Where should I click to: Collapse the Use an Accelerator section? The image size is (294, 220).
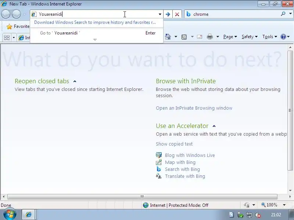click(x=214, y=126)
